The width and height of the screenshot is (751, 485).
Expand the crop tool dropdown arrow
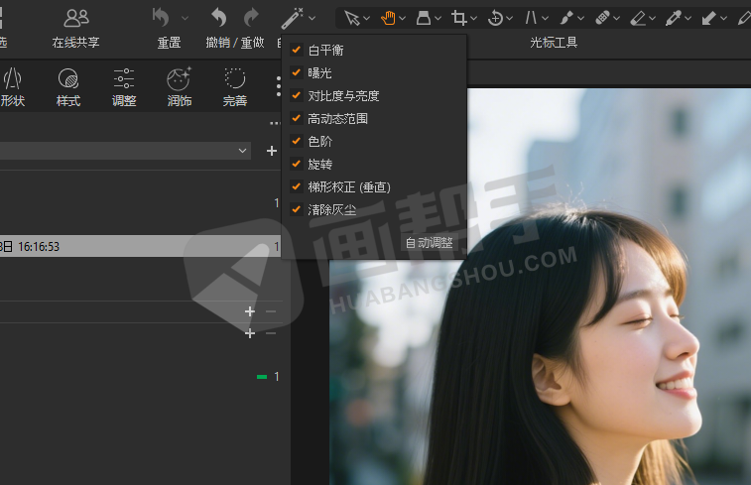coord(473,19)
